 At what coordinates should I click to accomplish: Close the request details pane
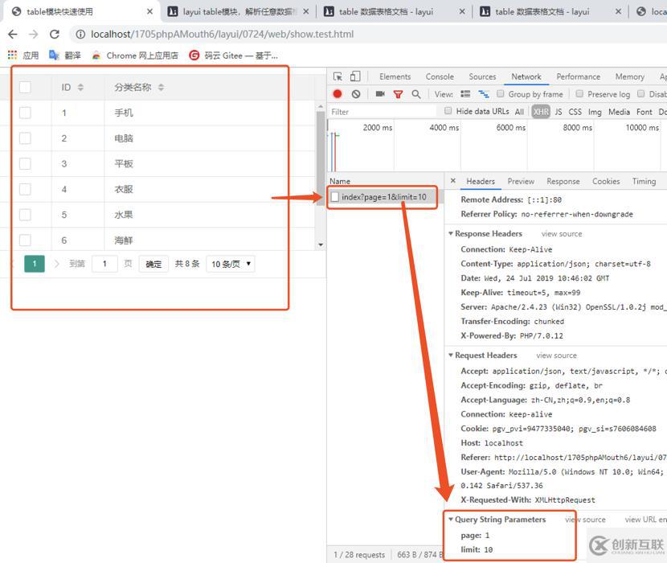453,181
